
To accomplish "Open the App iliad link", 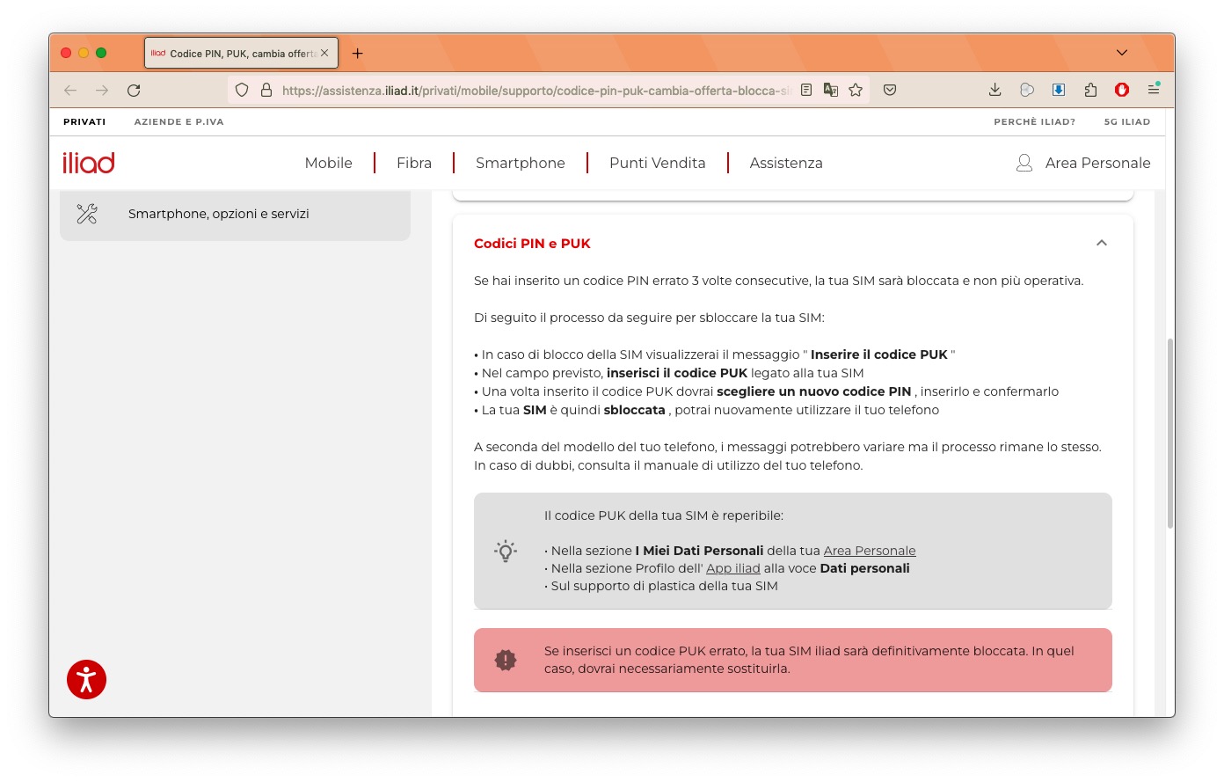I will pyautogui.click(x=732, y=567).
